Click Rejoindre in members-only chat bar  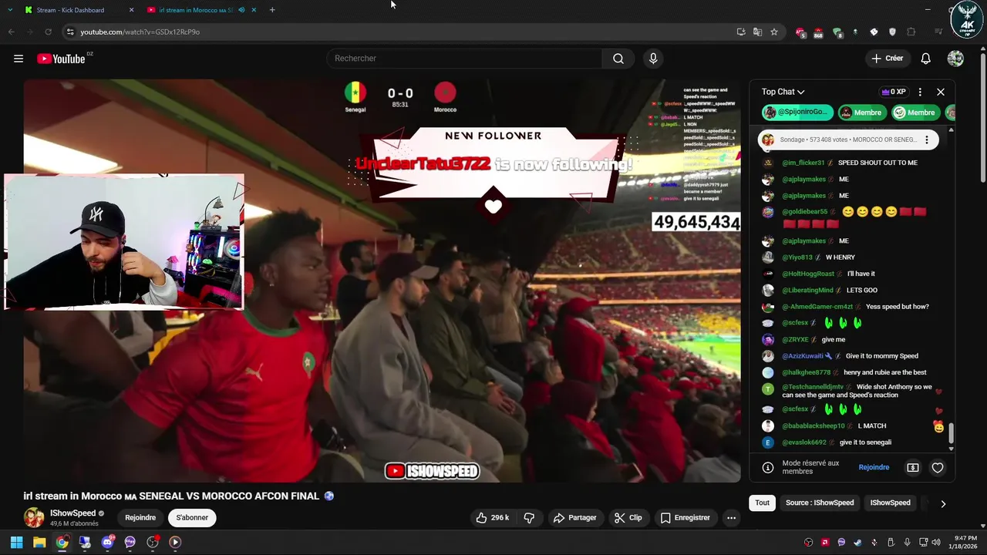(874, 468)
